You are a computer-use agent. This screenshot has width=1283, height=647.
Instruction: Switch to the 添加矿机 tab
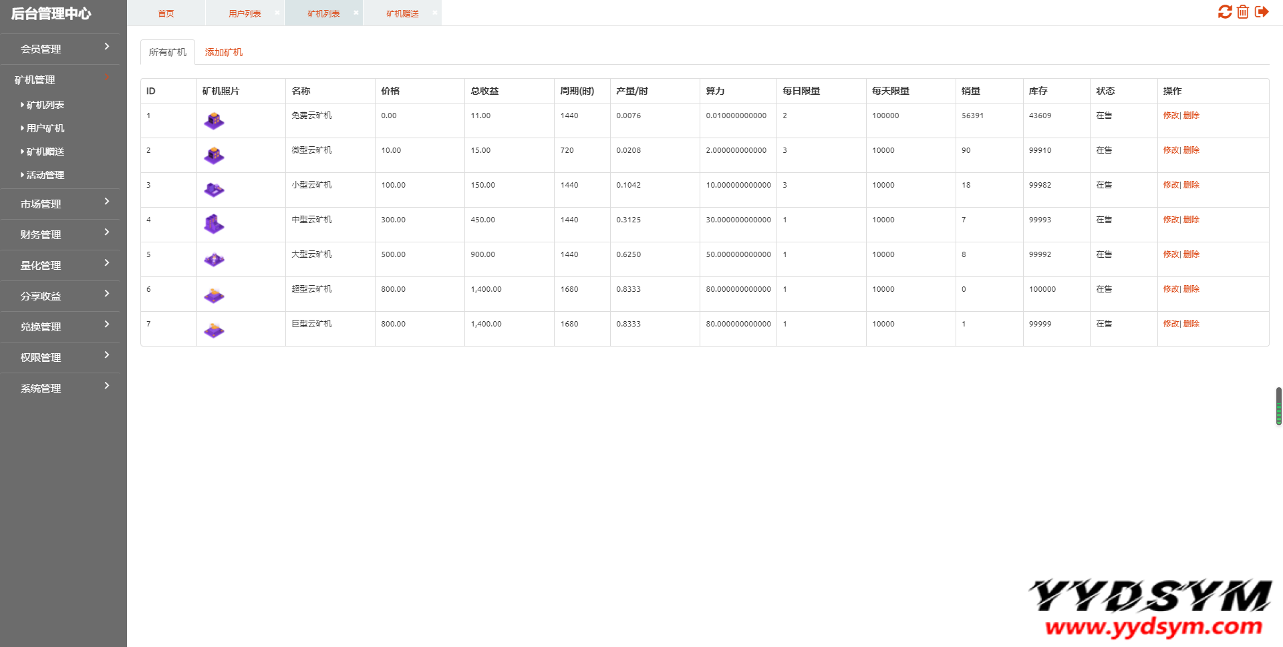(x=223, y=52)
